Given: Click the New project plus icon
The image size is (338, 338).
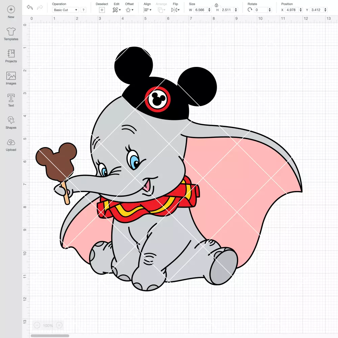Looking at the screenshot, I should (11, 9).
